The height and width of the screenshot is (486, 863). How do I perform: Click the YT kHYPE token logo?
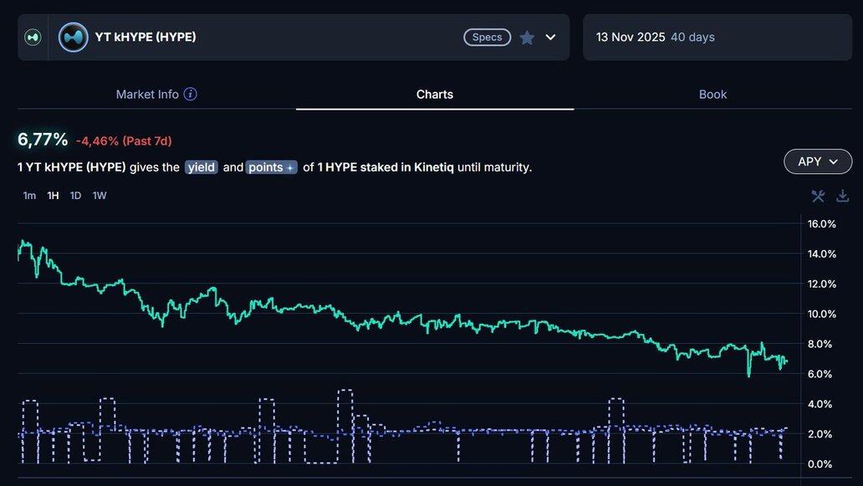pyautogui.click(x=74, y=37)
